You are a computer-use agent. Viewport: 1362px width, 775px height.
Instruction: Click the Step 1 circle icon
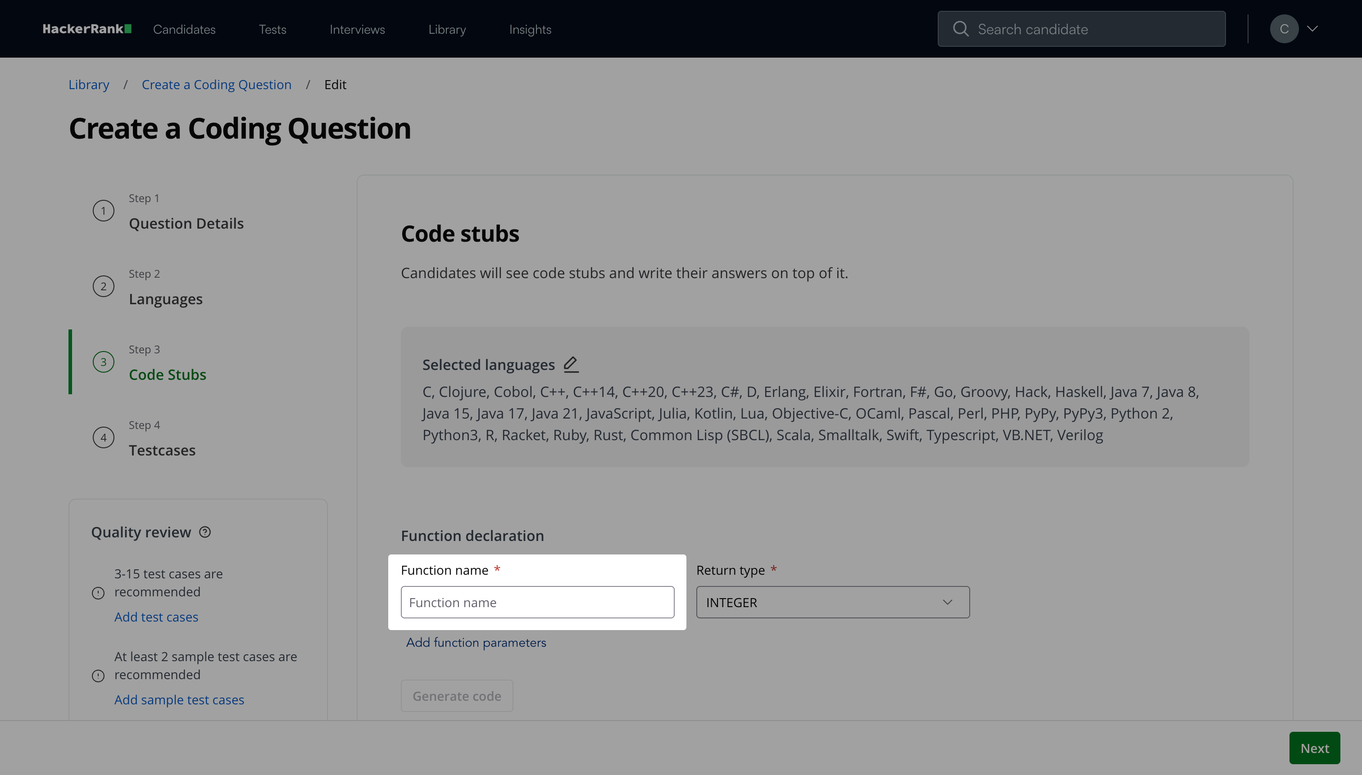click(x=103, y=211)
